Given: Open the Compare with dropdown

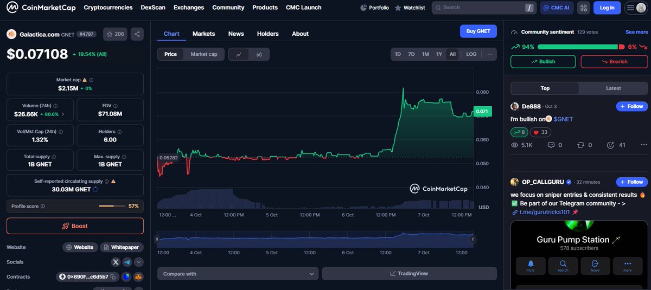Looking at the screenshot, I should click(x=238, y=274).
